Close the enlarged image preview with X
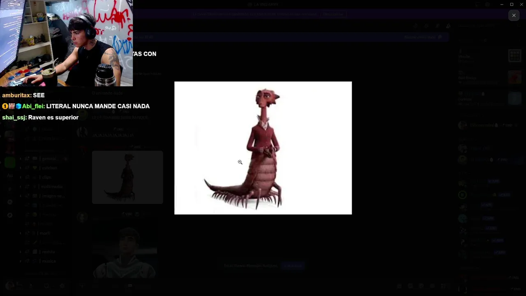 pyautogui.click(x=514, y=15)
